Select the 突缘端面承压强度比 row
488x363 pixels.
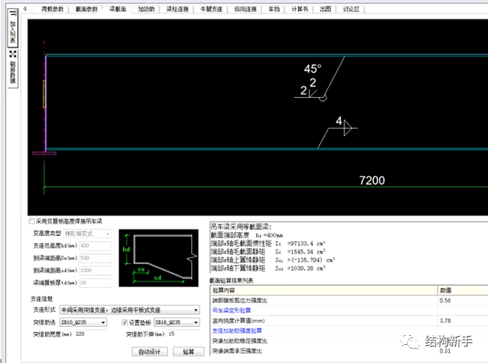coord(349,351)
